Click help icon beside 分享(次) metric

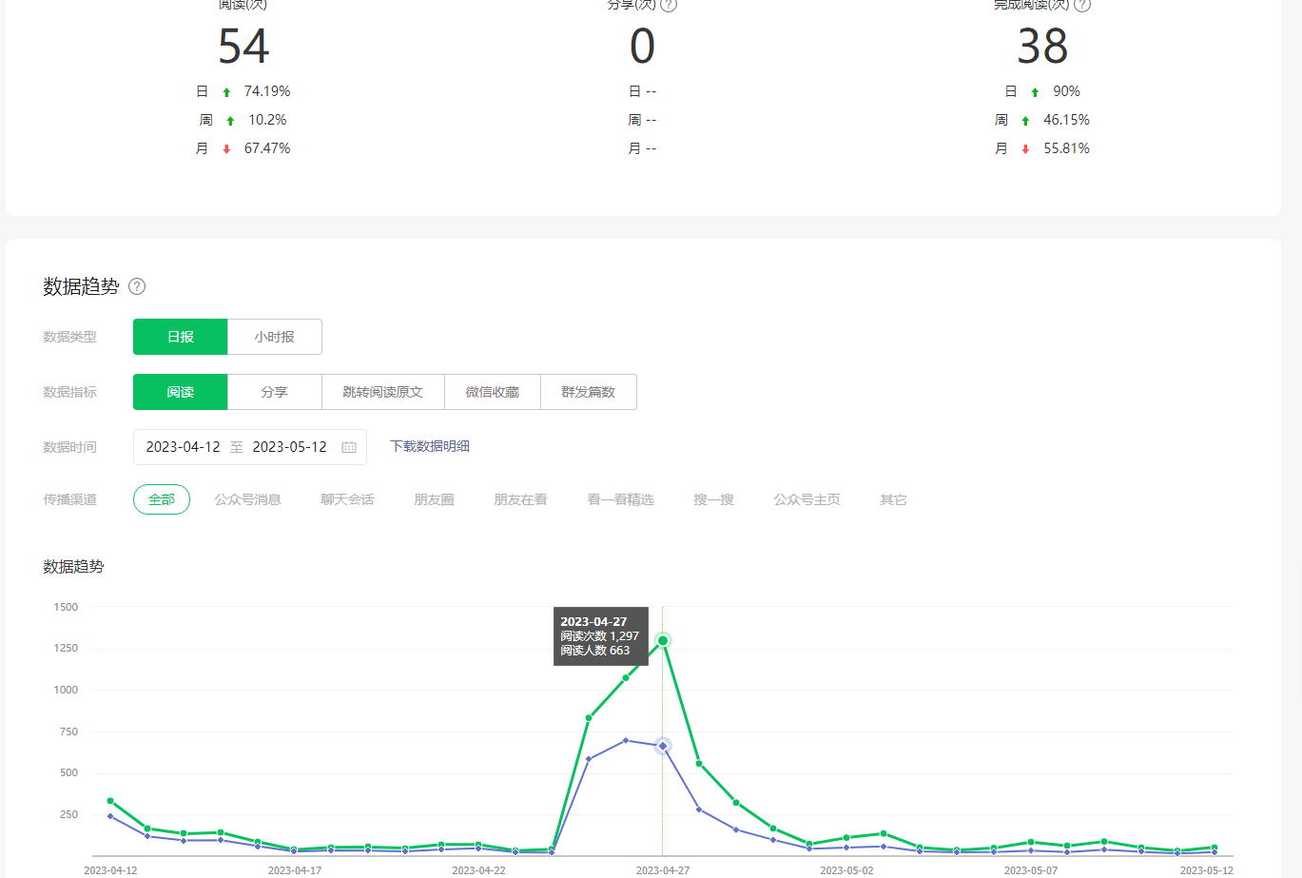669,5
